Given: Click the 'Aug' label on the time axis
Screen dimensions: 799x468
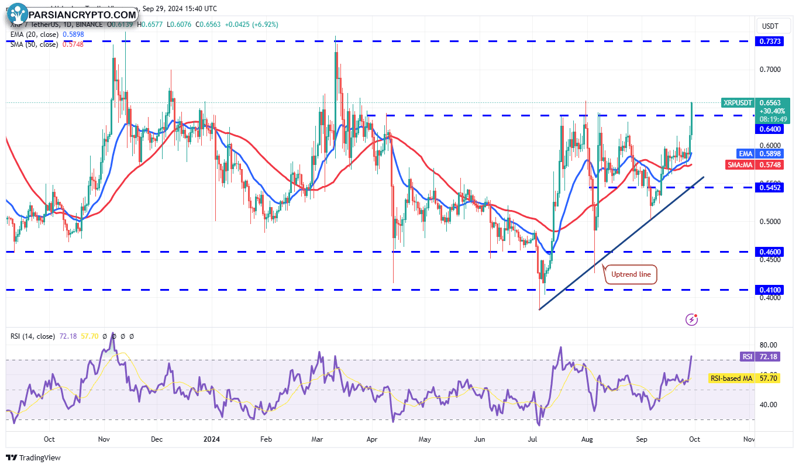Looking at the screenshot, I should pos(588,438).
